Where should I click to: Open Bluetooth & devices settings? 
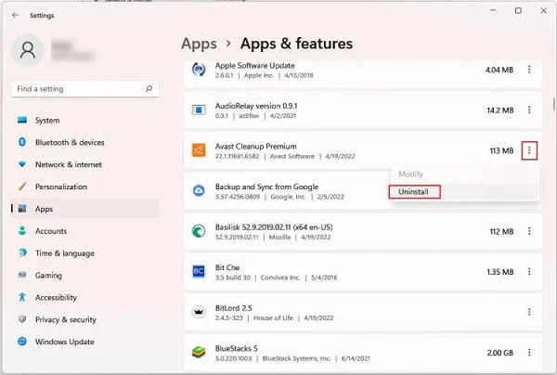click(x=70, y=142)
